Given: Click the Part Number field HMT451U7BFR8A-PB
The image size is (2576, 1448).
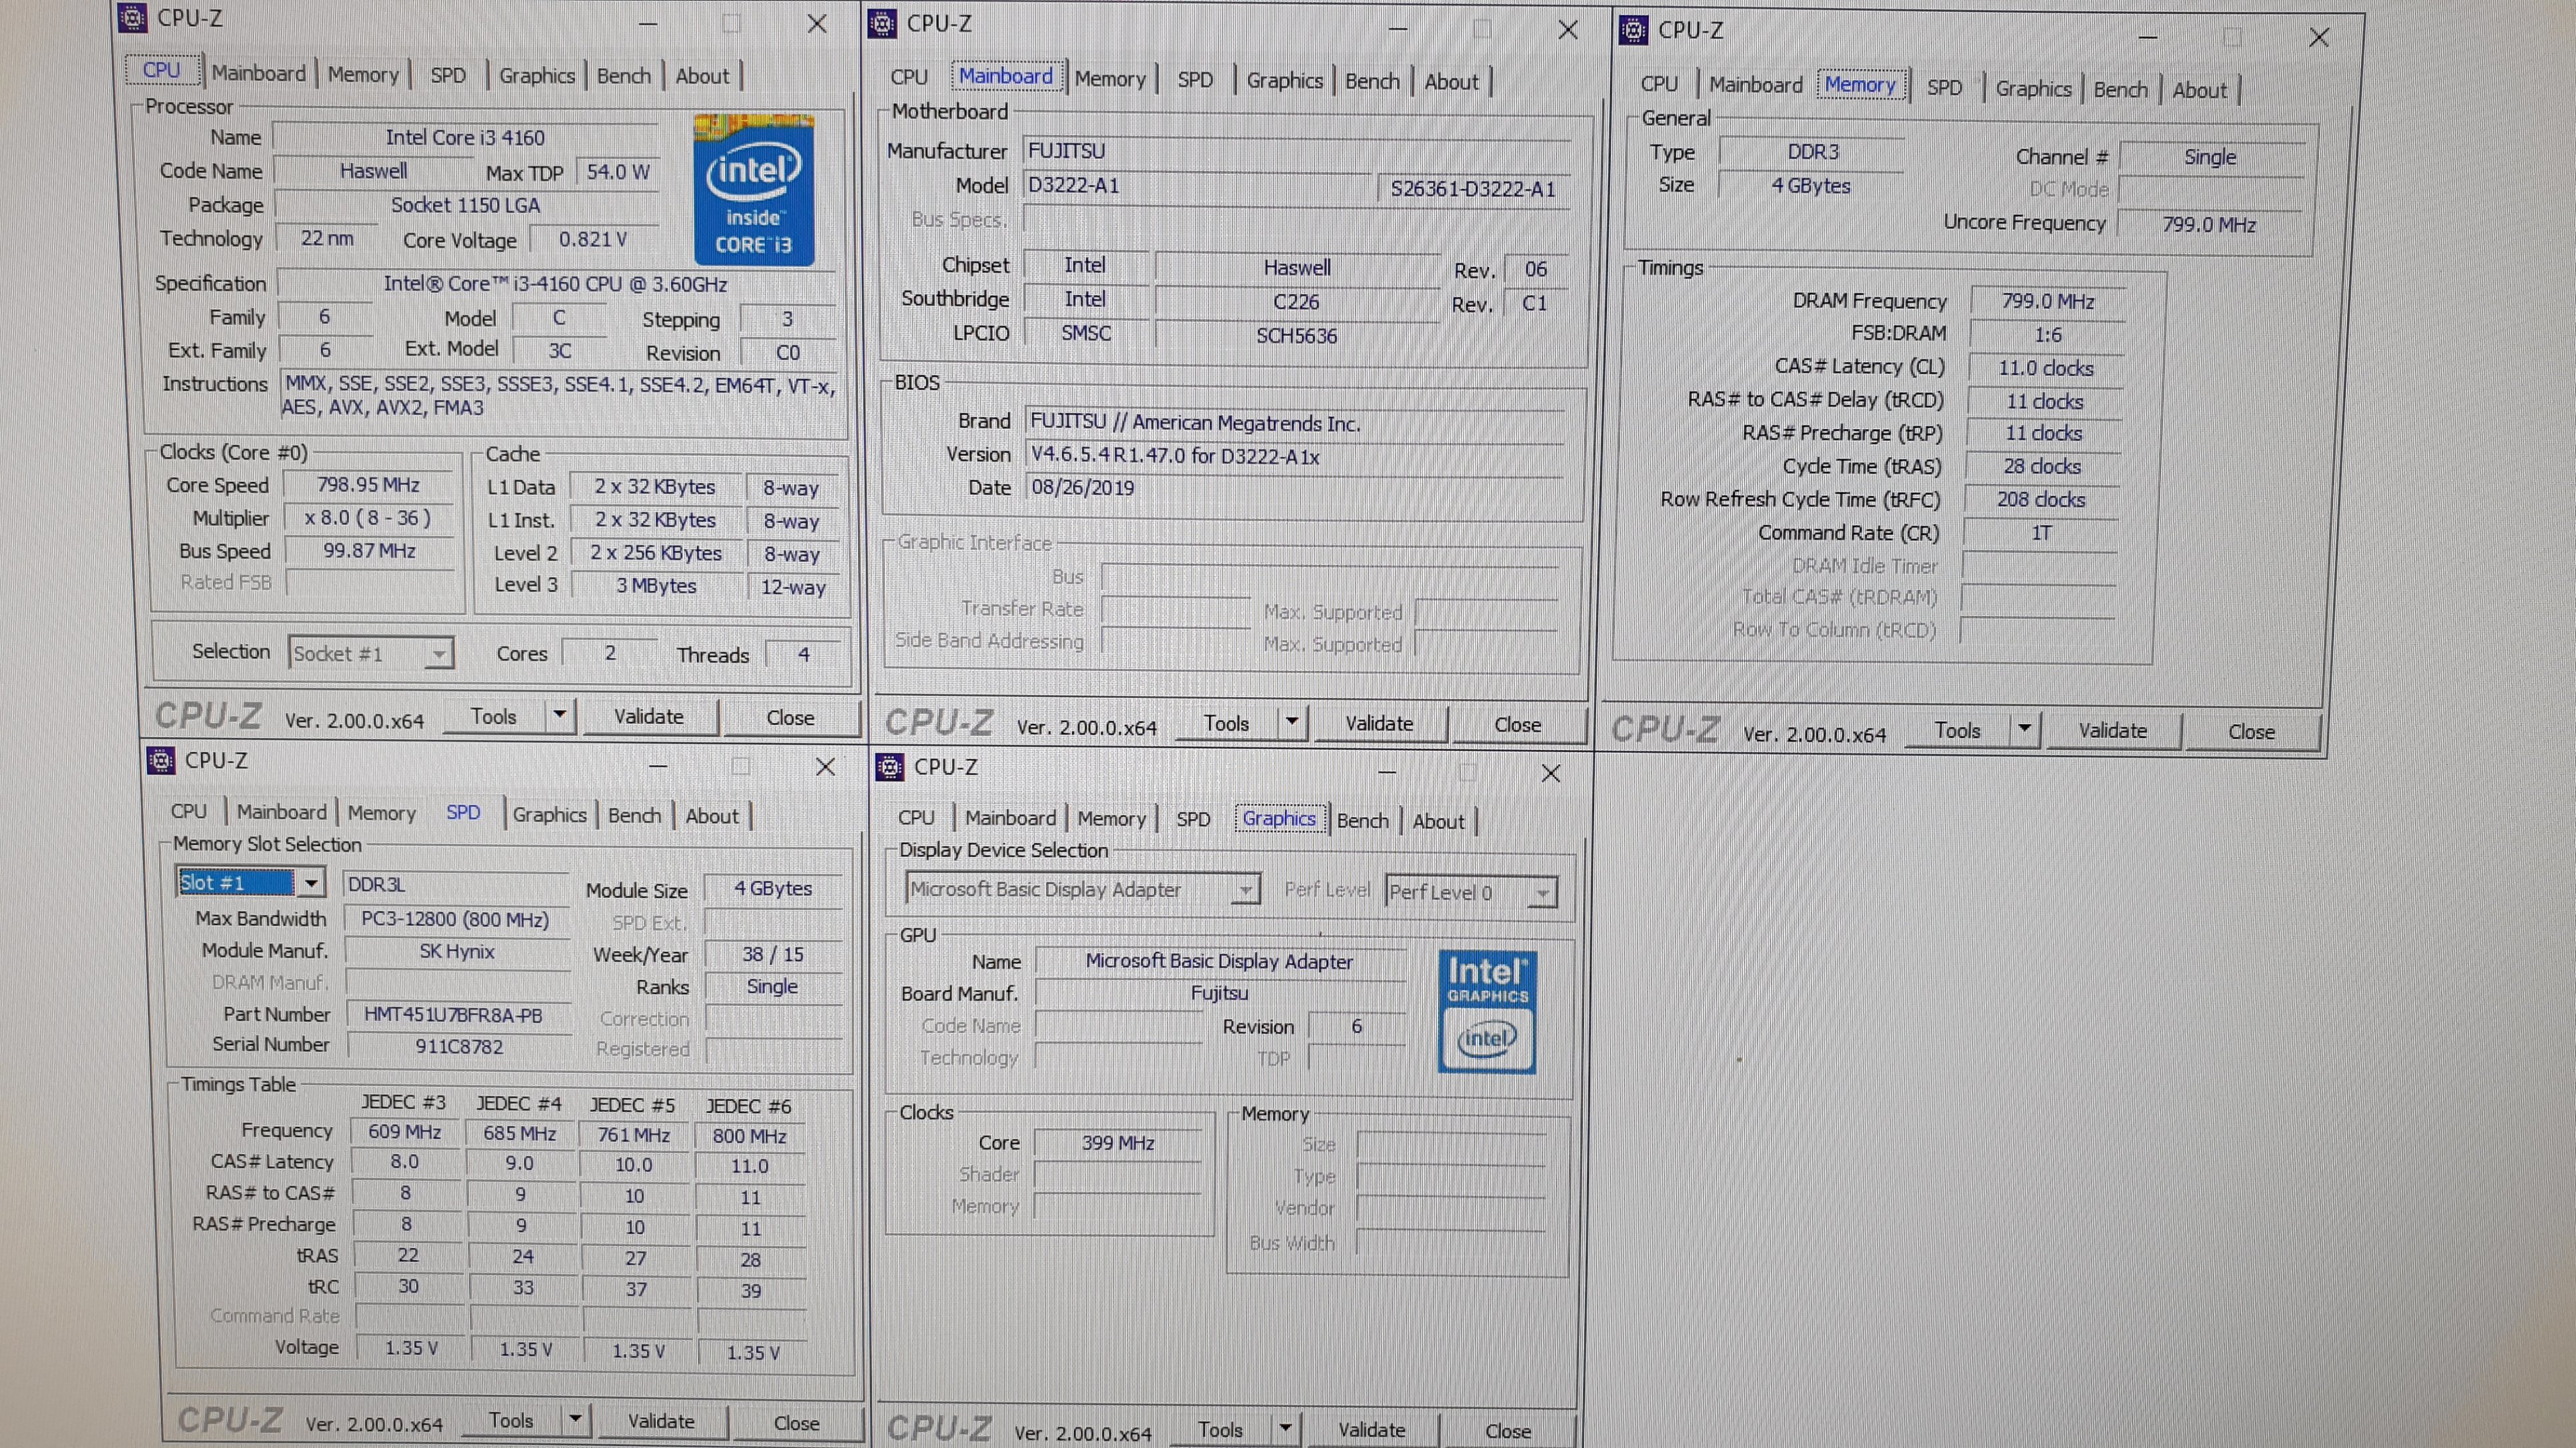Looking at the screenshot, I should click(453, 1016).
